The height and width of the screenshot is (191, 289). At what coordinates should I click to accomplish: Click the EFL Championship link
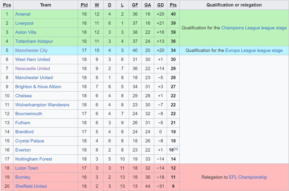248,177
